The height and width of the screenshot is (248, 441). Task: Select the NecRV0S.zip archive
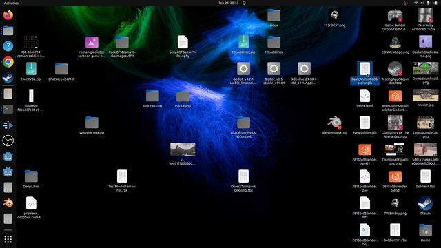point(31,72)
